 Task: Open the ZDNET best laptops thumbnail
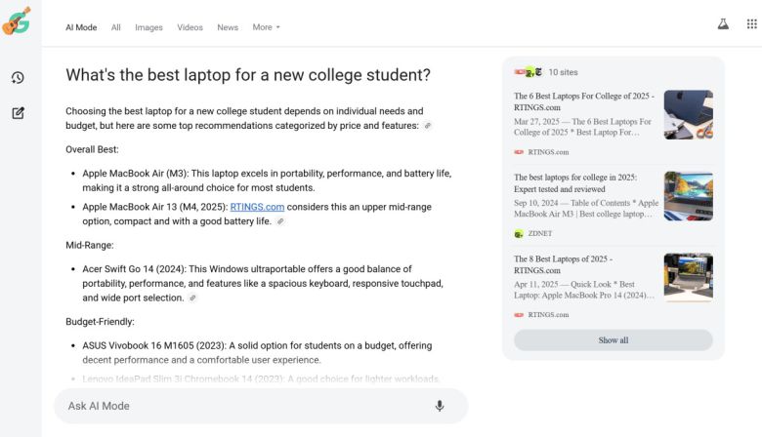pos(688,196)
